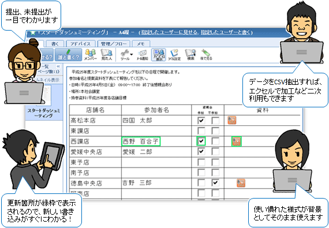Viewport: 329px width, 228px height.
Task: Uncheck 参加 checkbox for 西讃店
Action: (x=201, y=141)
